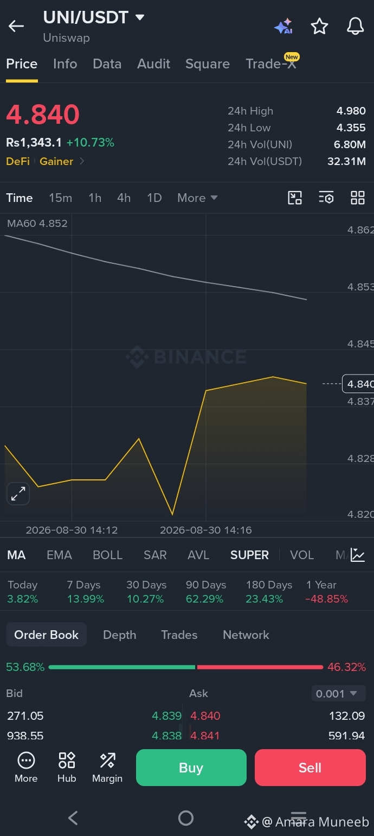Select the 15m chart interval
Viewport: 374px width, 836px height.
(61, 198)
